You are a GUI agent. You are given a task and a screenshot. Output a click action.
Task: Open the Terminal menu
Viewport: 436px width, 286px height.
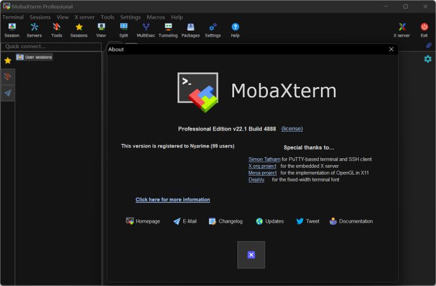coord(13,18)
